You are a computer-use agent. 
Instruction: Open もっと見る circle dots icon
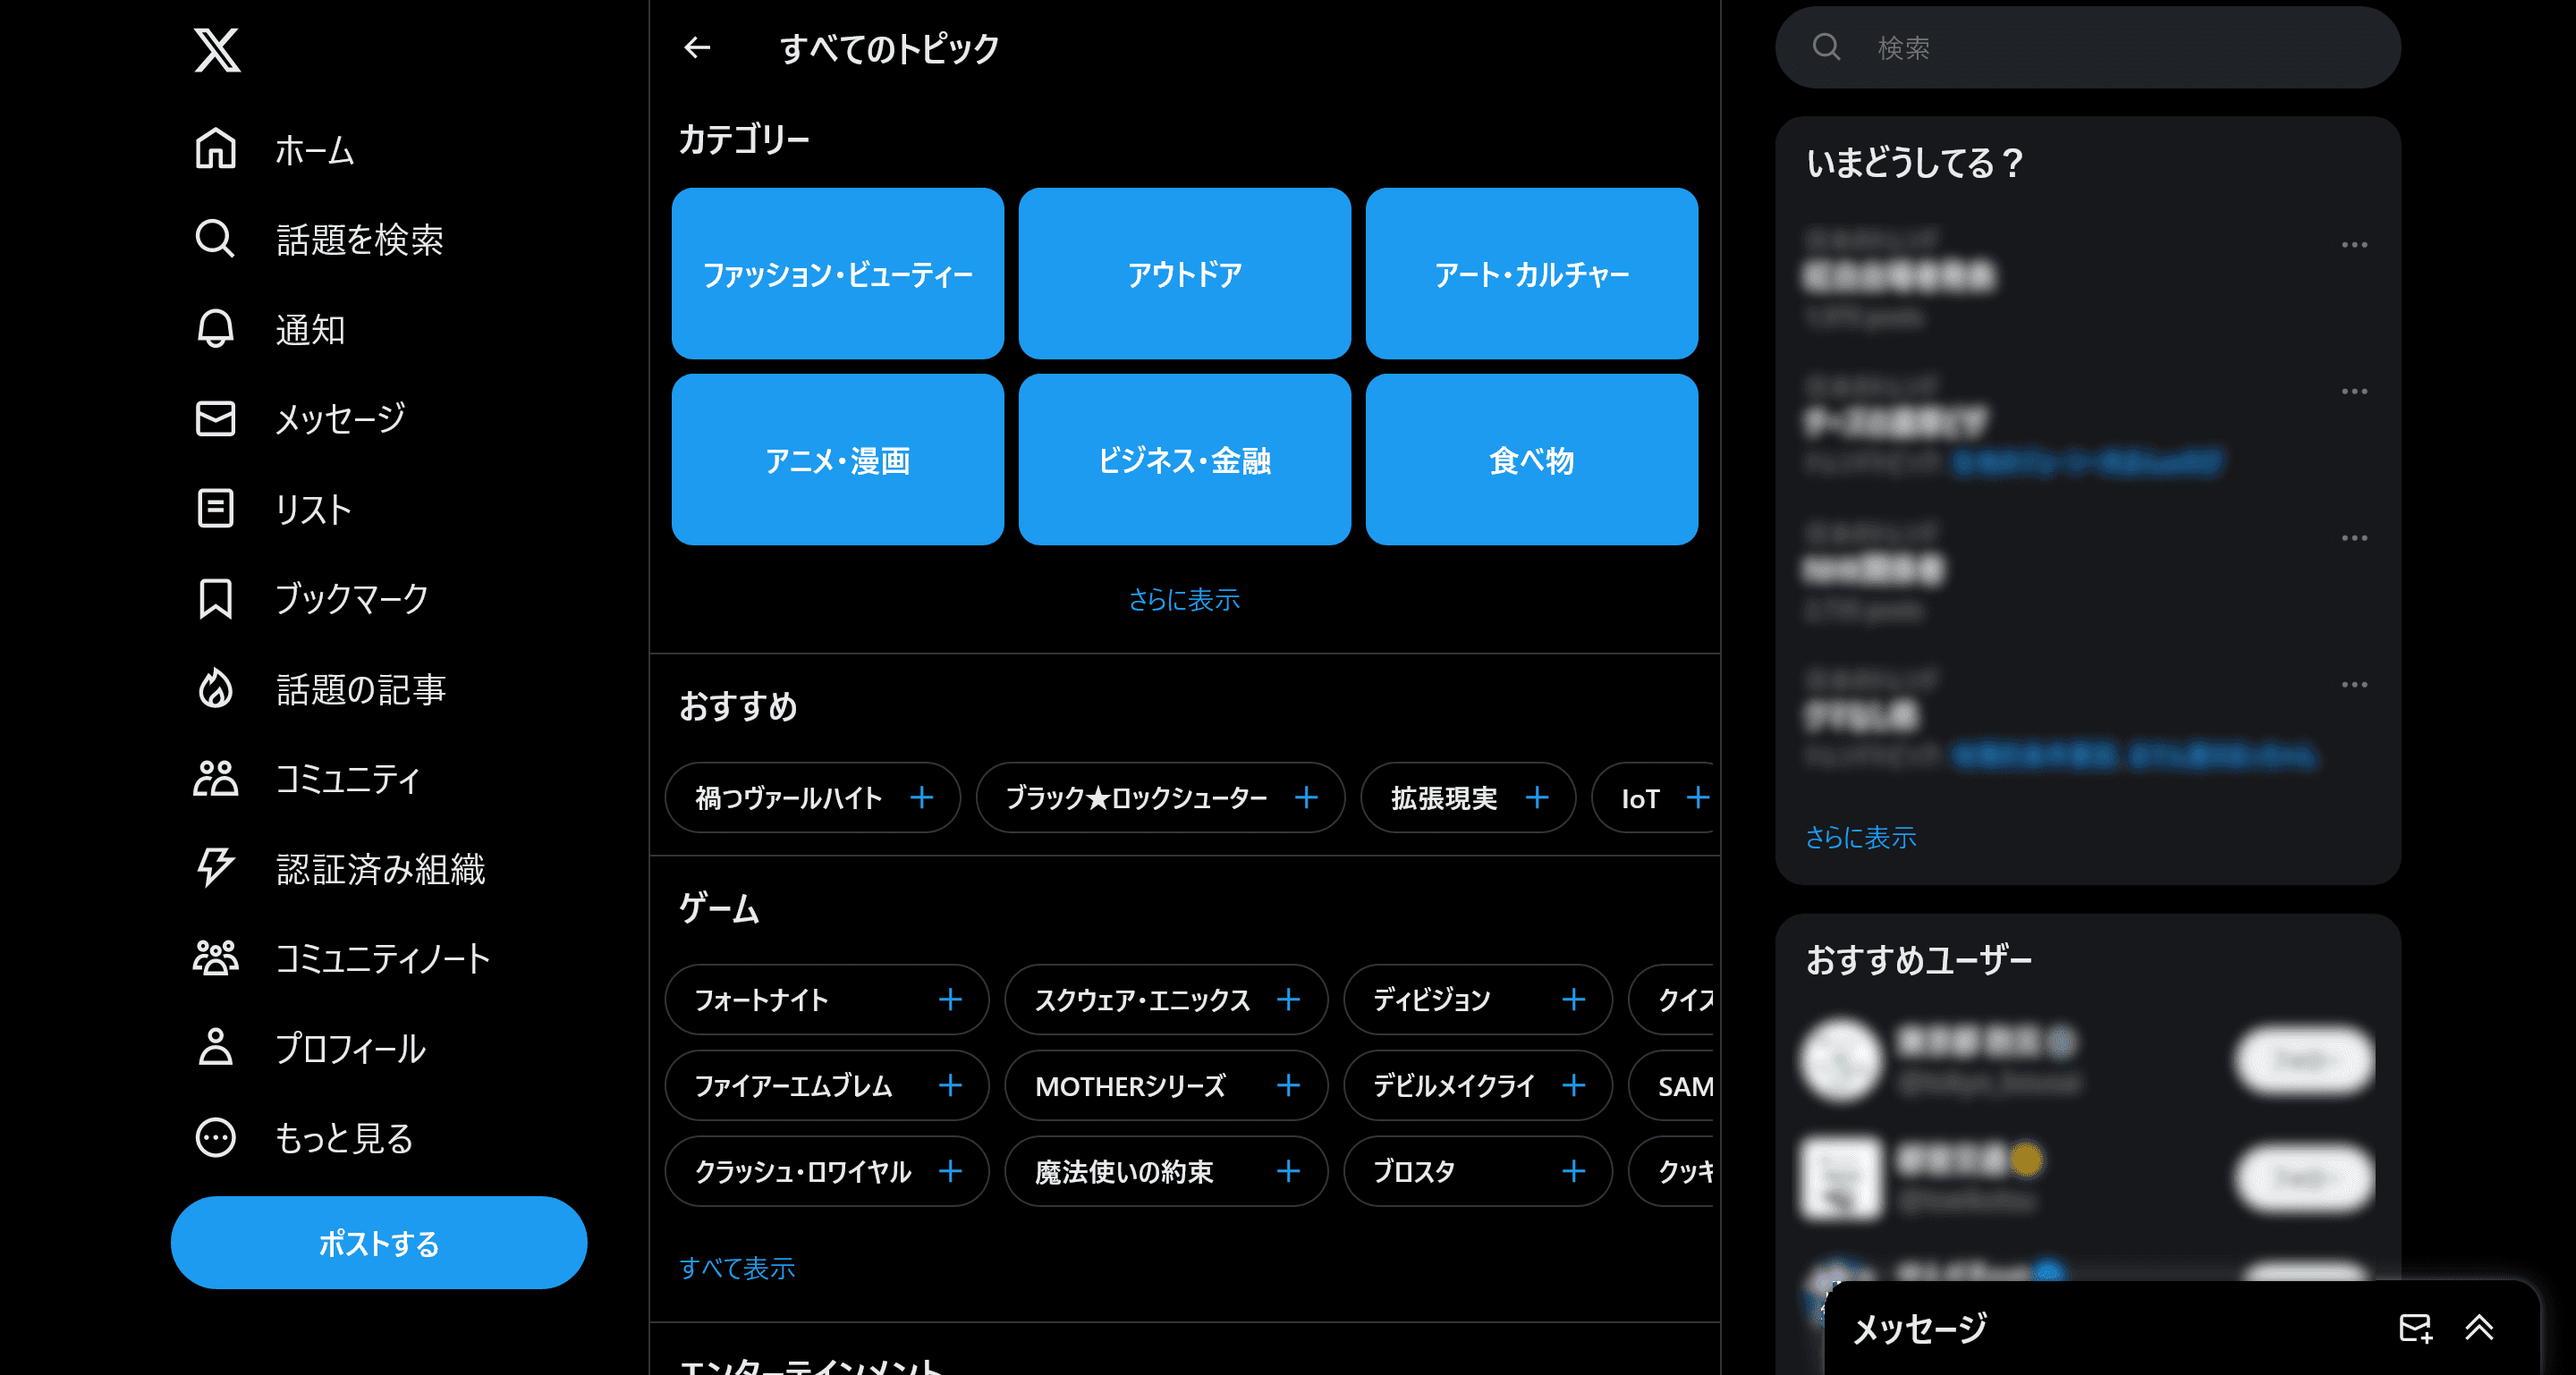click(x=215, y=1137)
